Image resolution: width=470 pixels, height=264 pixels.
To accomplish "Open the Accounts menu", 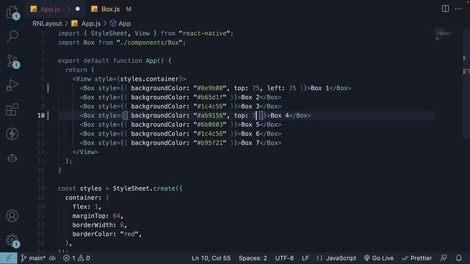I will coord(12,216).
